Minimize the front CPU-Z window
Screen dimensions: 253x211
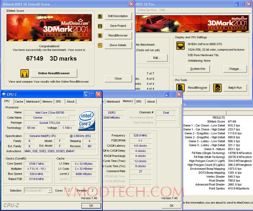(86, 94)
